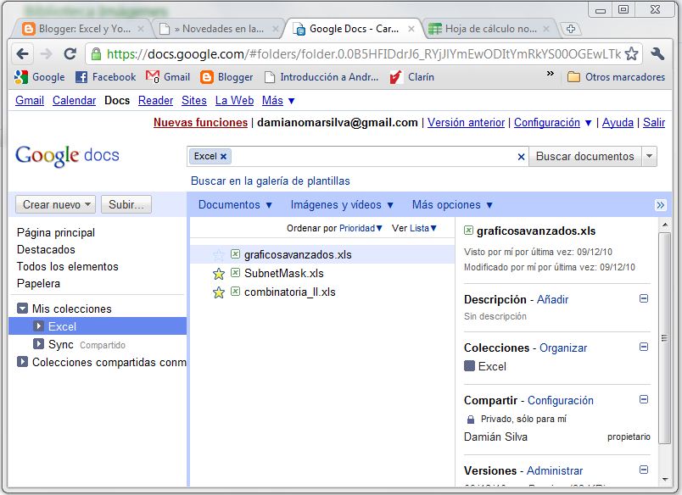Image resolution: width=682 pixels, height=495 pixels.
Task: Collapse the Compartir section
Action: (644, 399)
